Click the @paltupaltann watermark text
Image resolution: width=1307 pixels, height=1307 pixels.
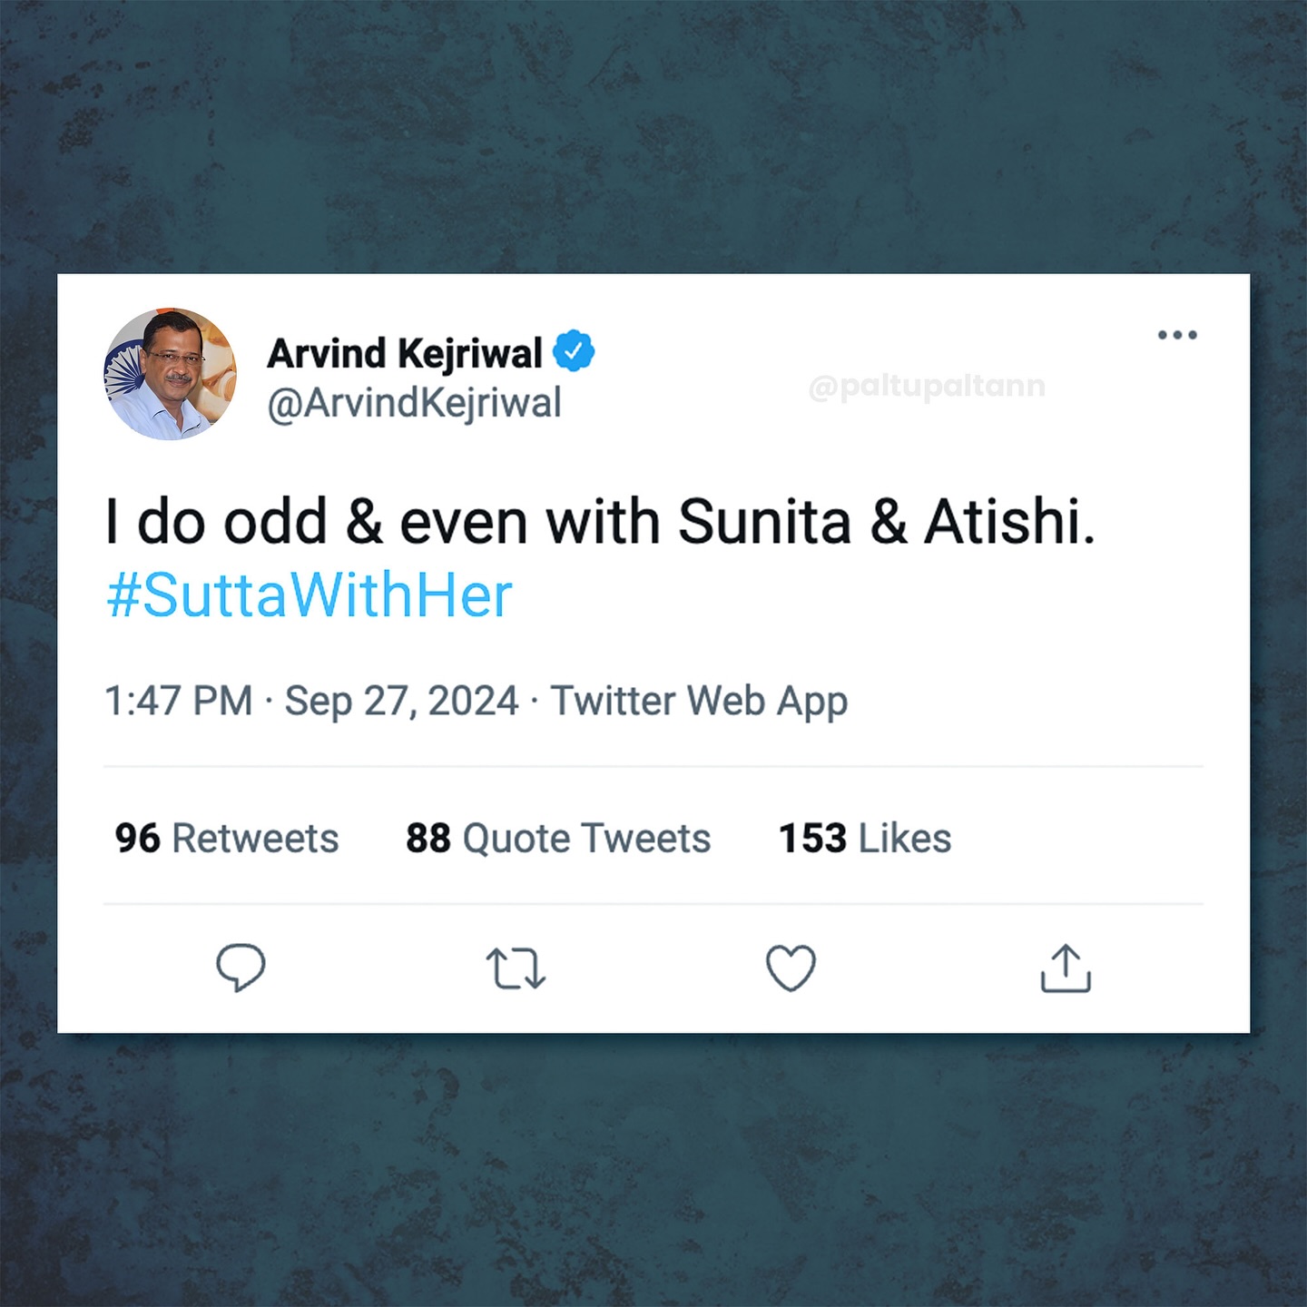pyautogui.click(x=926, y=387)
